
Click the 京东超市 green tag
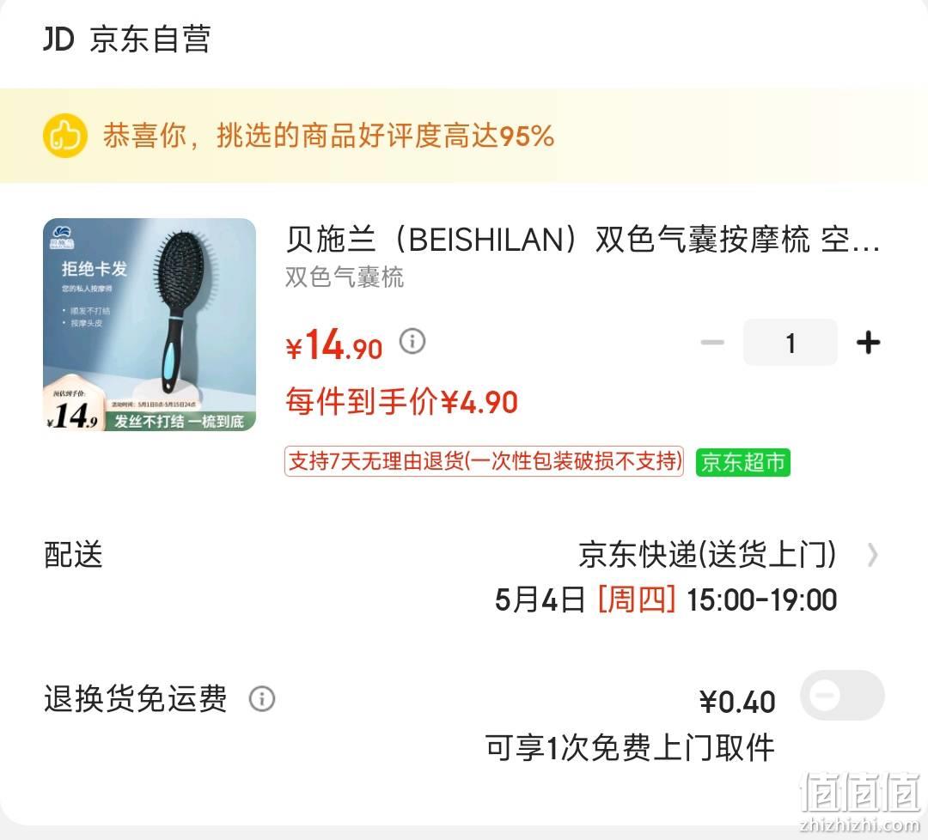pos(742,462)
